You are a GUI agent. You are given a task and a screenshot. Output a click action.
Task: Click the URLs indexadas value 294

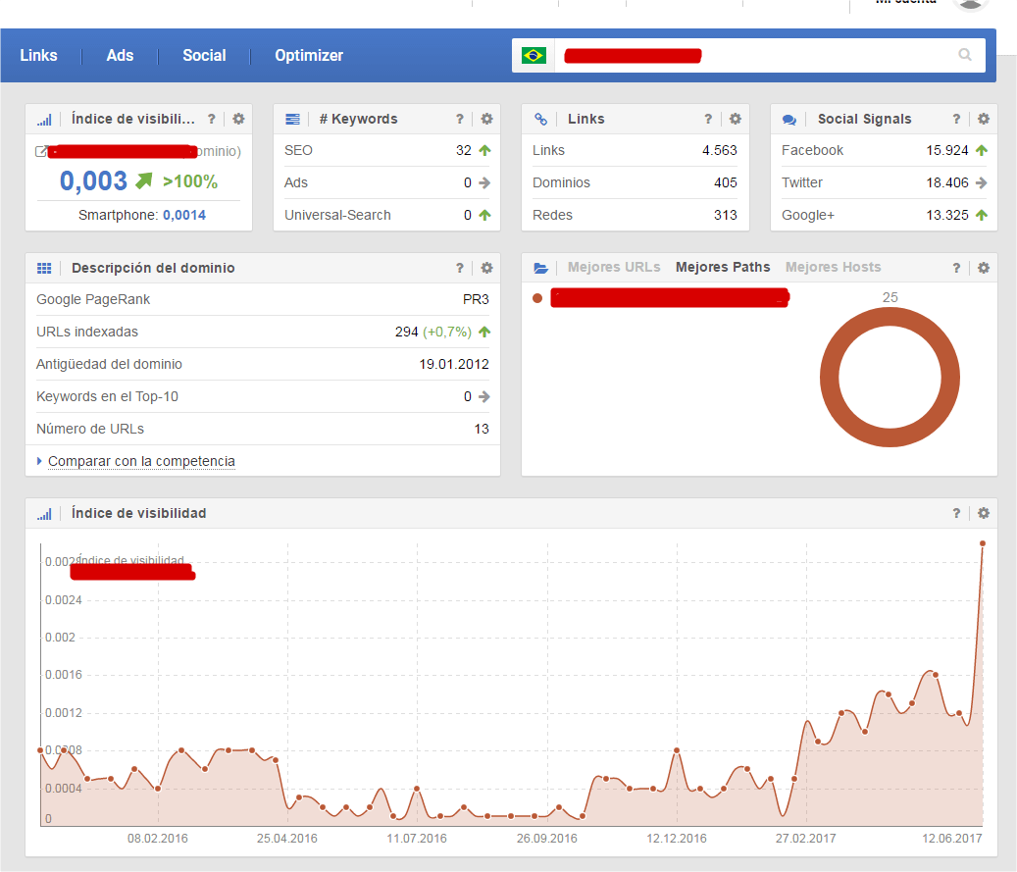click(x=407, y=333)
